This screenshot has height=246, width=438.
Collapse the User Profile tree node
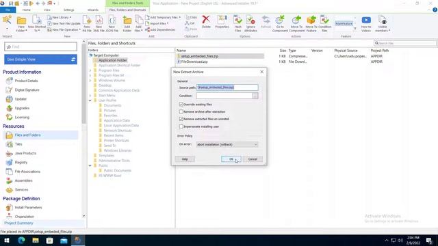90,100
